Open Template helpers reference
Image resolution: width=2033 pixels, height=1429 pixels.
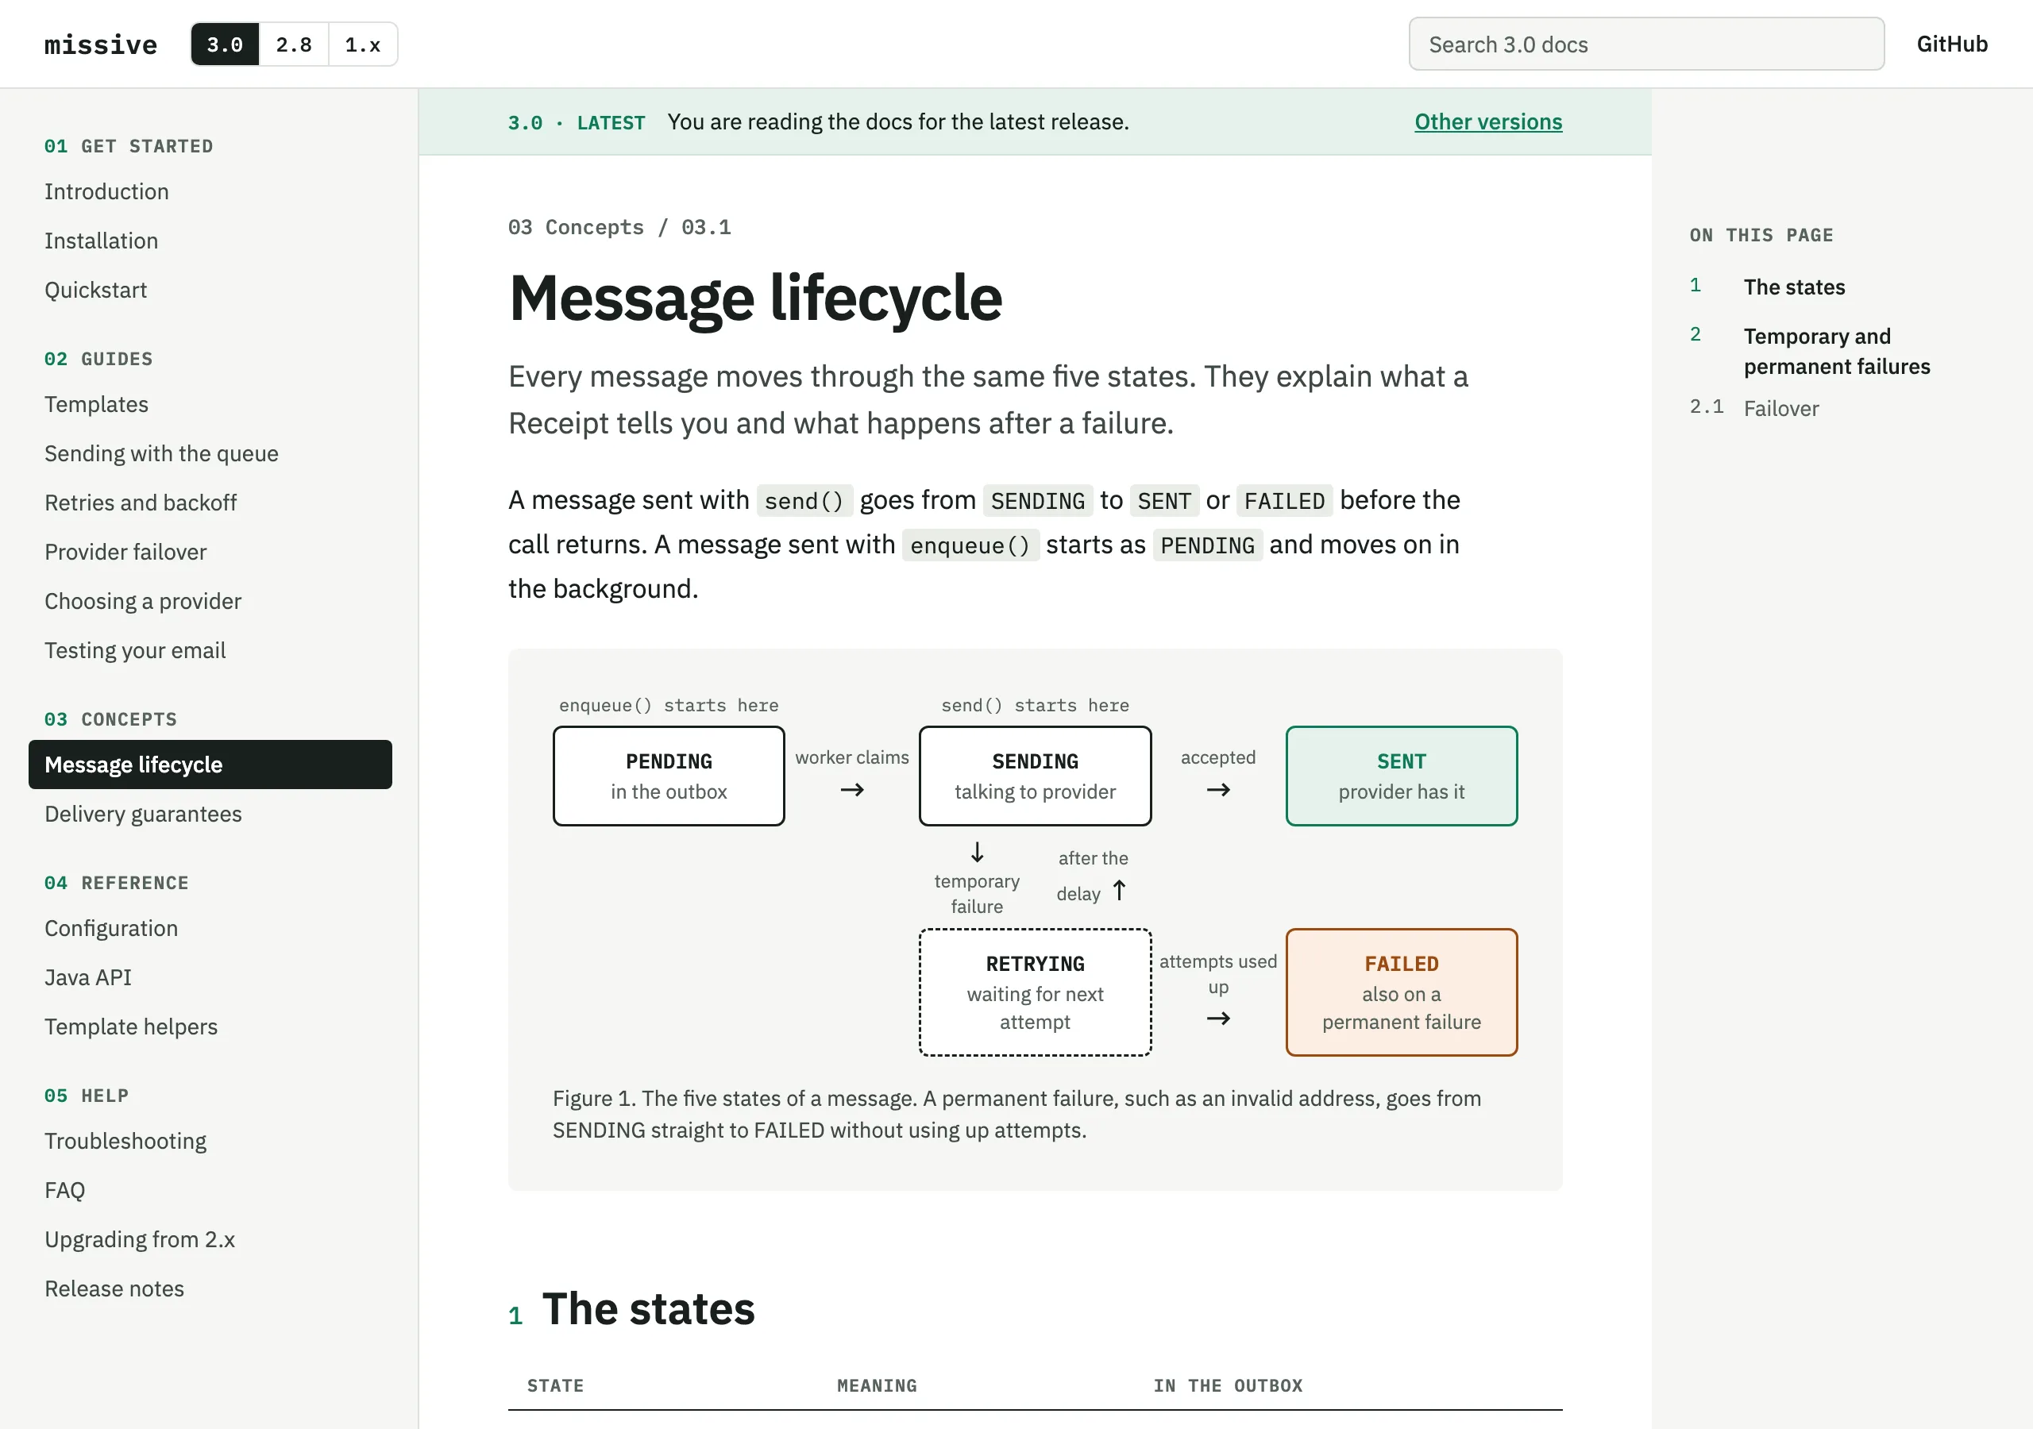tap(131, 1026)
